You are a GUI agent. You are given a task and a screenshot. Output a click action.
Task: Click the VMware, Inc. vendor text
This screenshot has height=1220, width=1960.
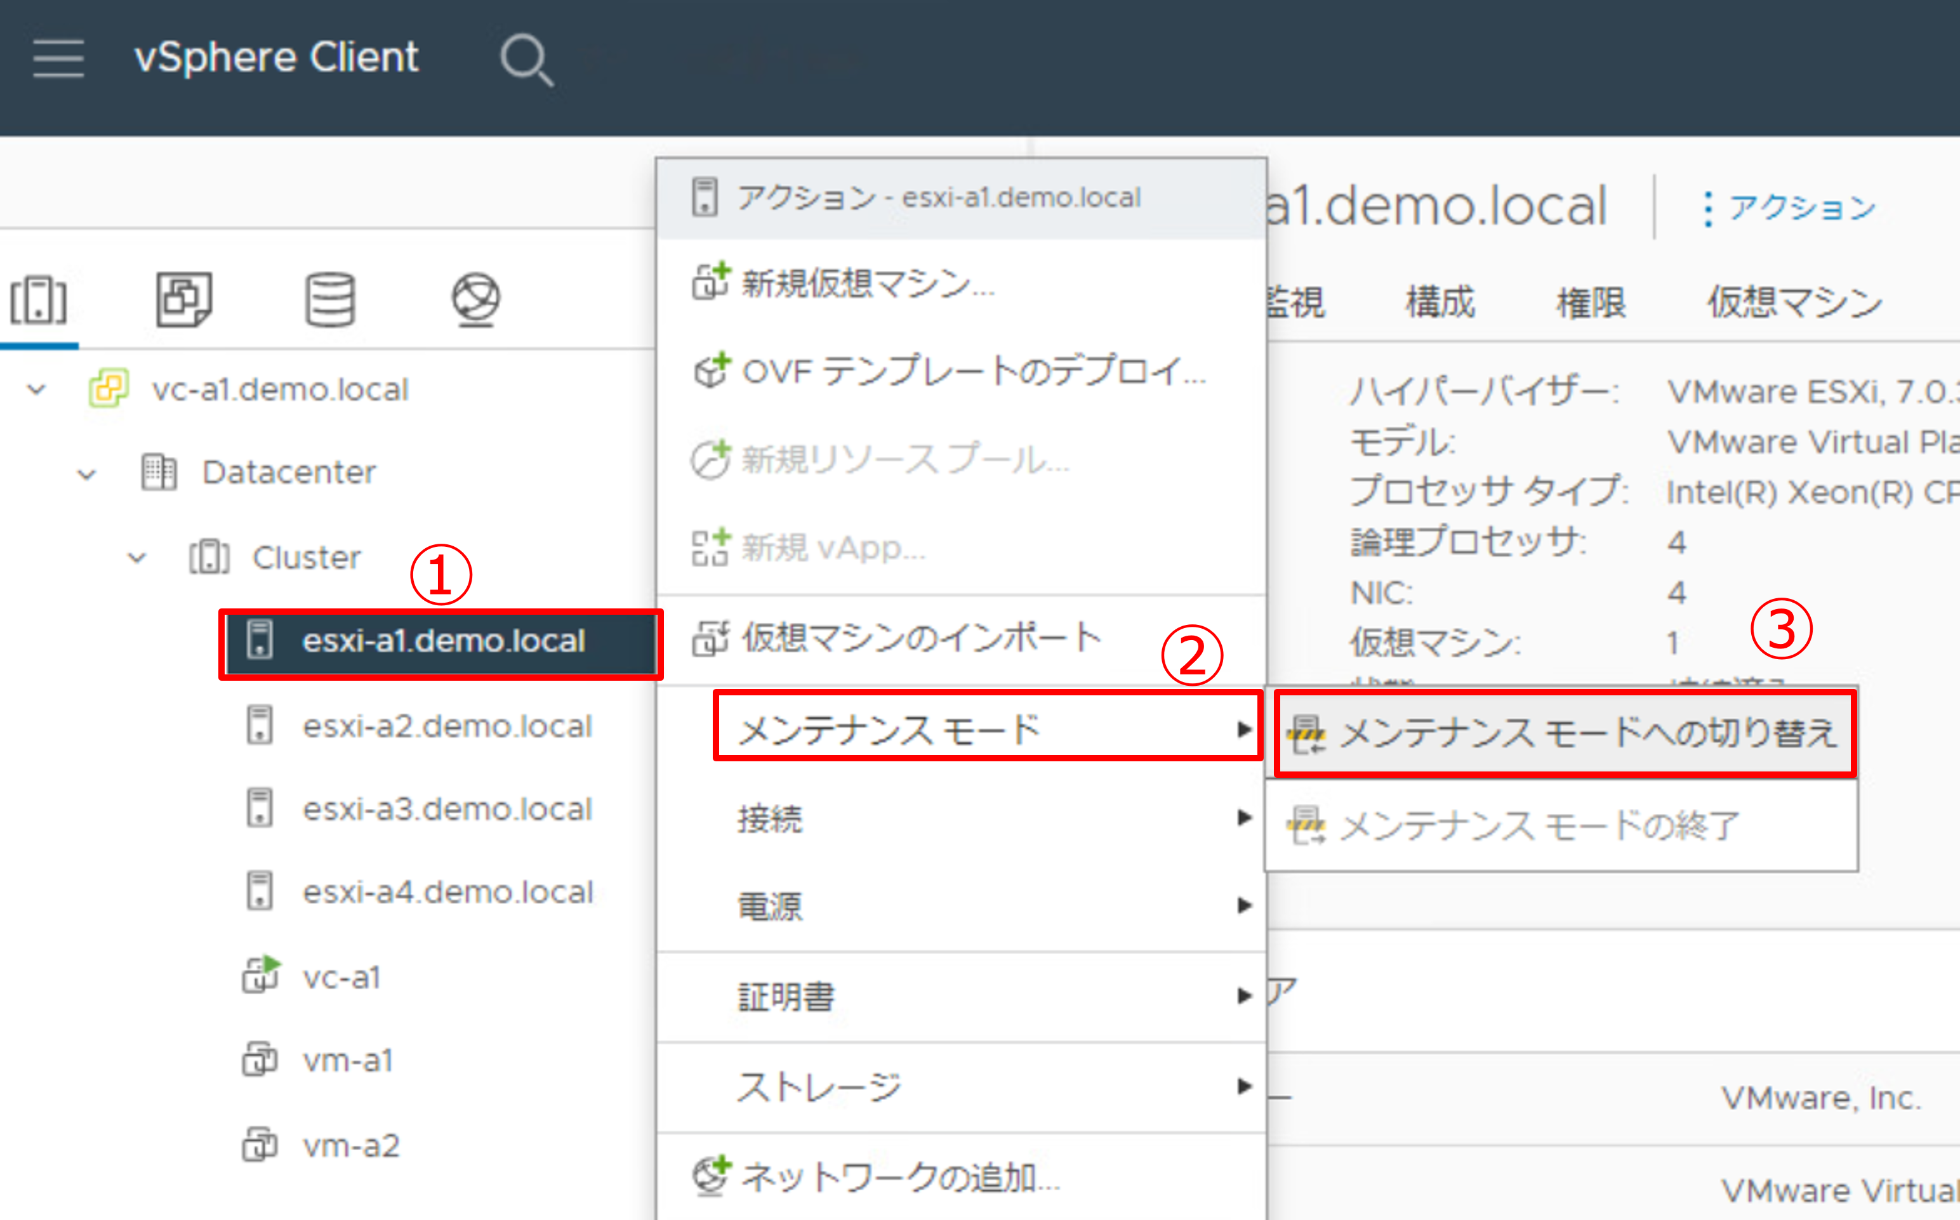point(1821,1098)
